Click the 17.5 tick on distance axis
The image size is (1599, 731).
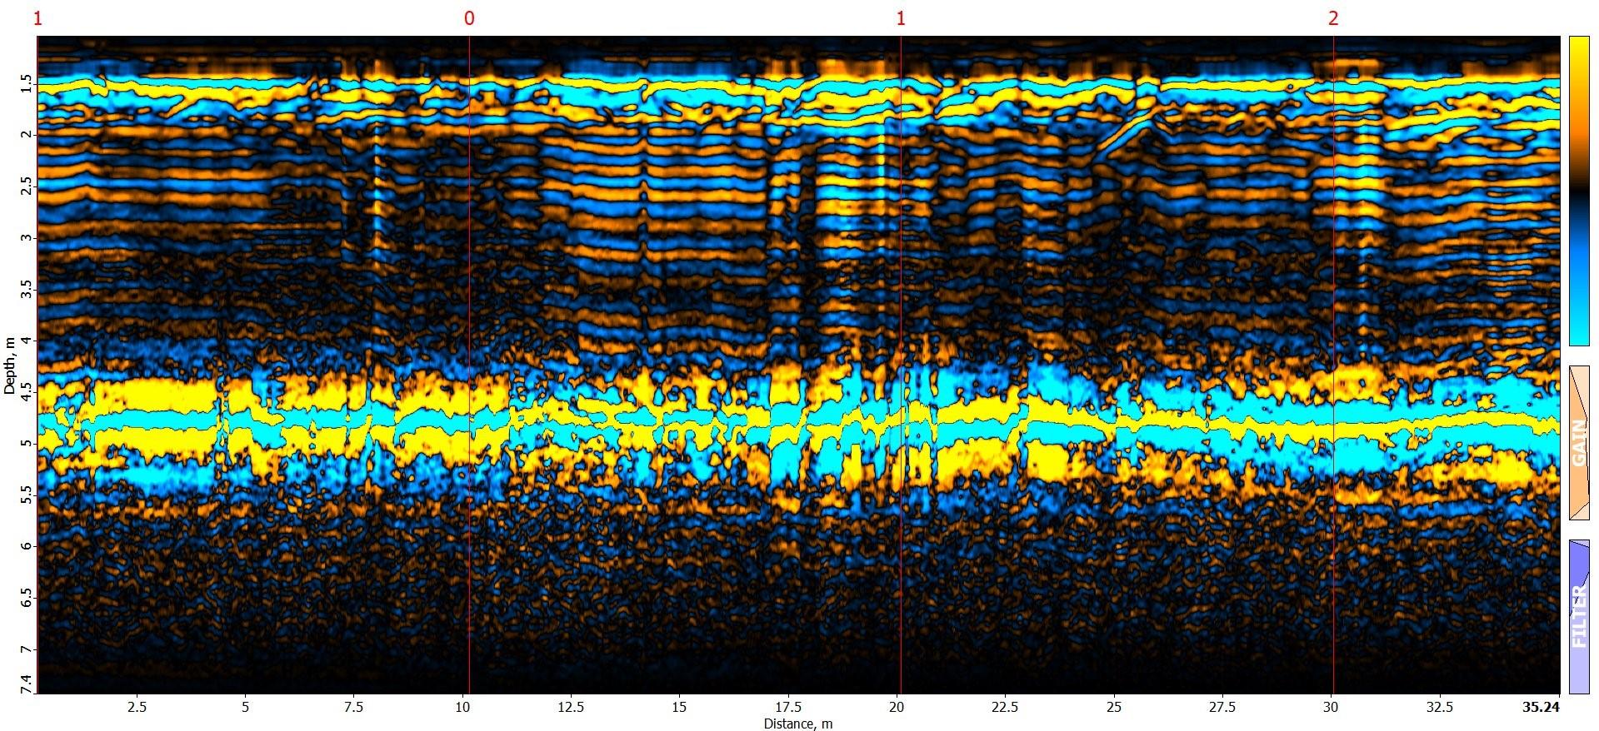click(x=787, y=708)
